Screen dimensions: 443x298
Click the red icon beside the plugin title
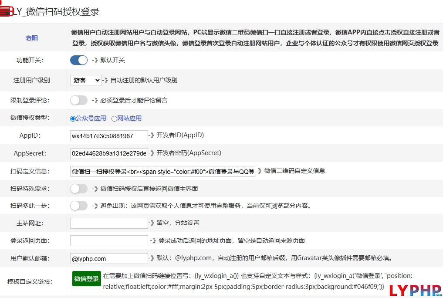(5, 11)
